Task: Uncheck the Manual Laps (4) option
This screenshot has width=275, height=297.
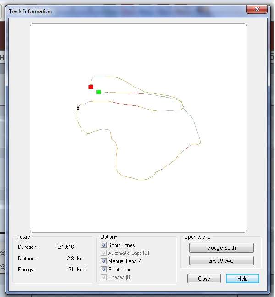Action: [104, 261]
